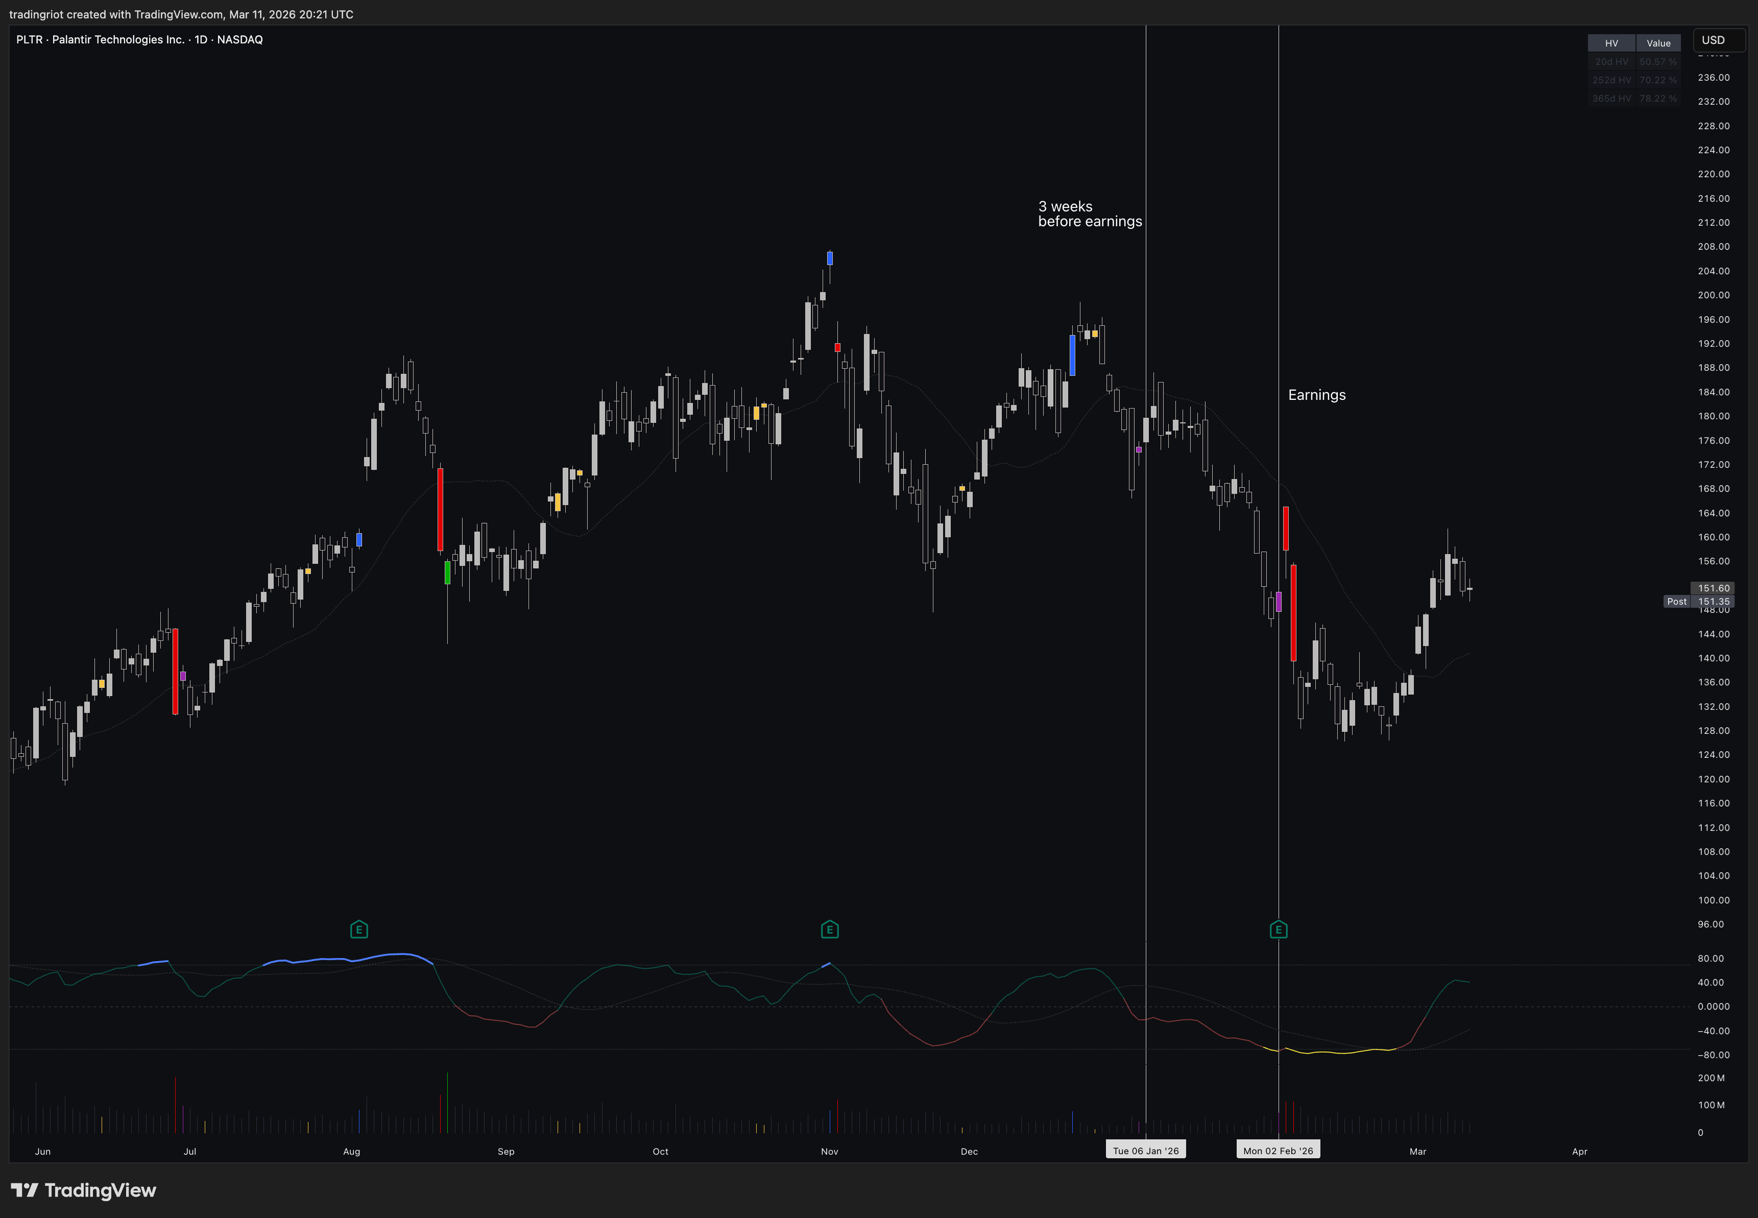Image resolution: width=1758 pixels, height=1218 pixels.
Task: Click the Tue 06 Jan '26 date label
Action: [1145, 1151]
